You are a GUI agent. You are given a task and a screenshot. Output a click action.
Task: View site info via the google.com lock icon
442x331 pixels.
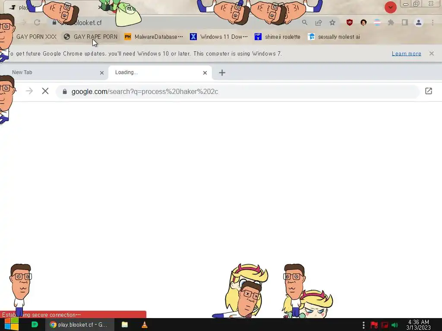click(x=65, y=91)
